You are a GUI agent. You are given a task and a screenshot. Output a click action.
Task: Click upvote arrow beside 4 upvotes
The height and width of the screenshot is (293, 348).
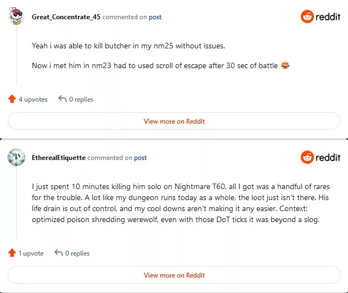pyautogui.click(x=12, y=99)
